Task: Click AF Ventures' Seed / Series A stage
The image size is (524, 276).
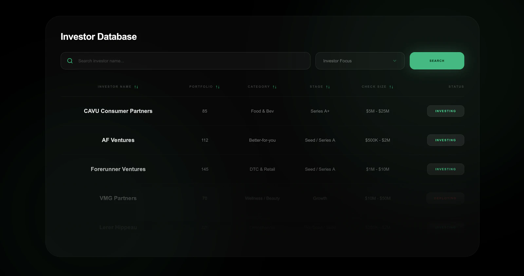Action: (320, 140)
